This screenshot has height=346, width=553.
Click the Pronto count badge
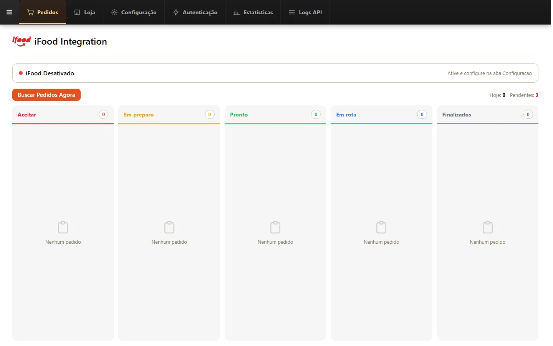pyautogui.click(x=316, y=115)
